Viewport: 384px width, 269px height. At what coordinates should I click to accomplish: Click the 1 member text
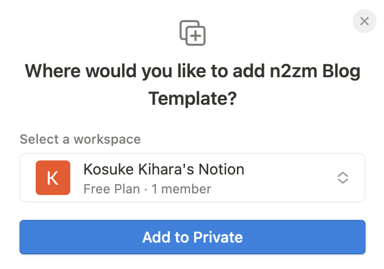pos(181,189)
